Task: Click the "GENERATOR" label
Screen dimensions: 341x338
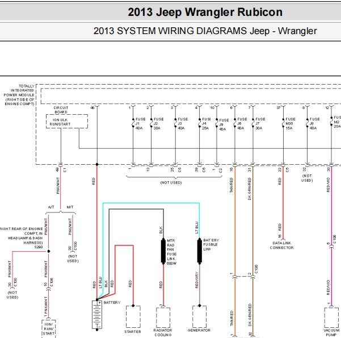Action: tap(199, 330)
